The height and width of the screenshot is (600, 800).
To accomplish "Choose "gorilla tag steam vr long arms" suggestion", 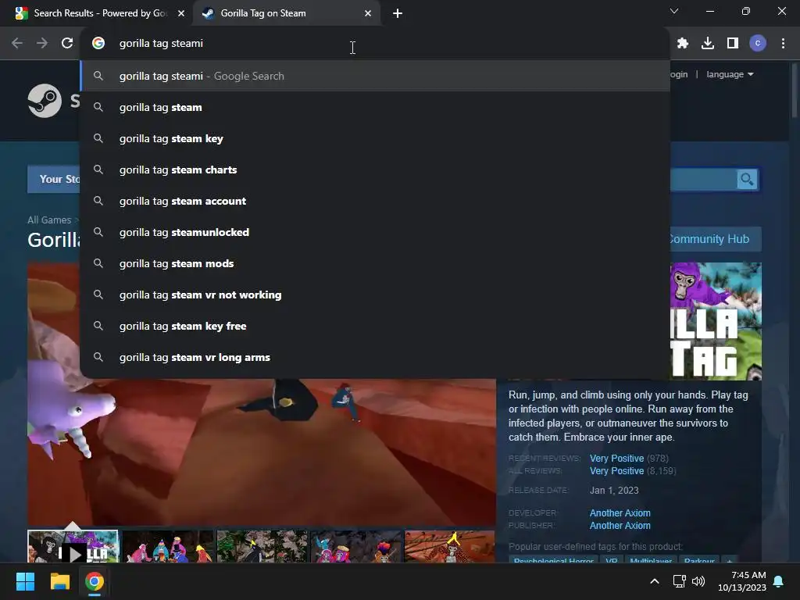I will [375, 357].
